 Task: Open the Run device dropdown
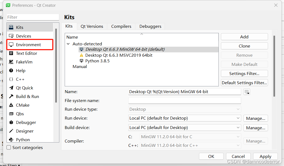tap(185, 118)
